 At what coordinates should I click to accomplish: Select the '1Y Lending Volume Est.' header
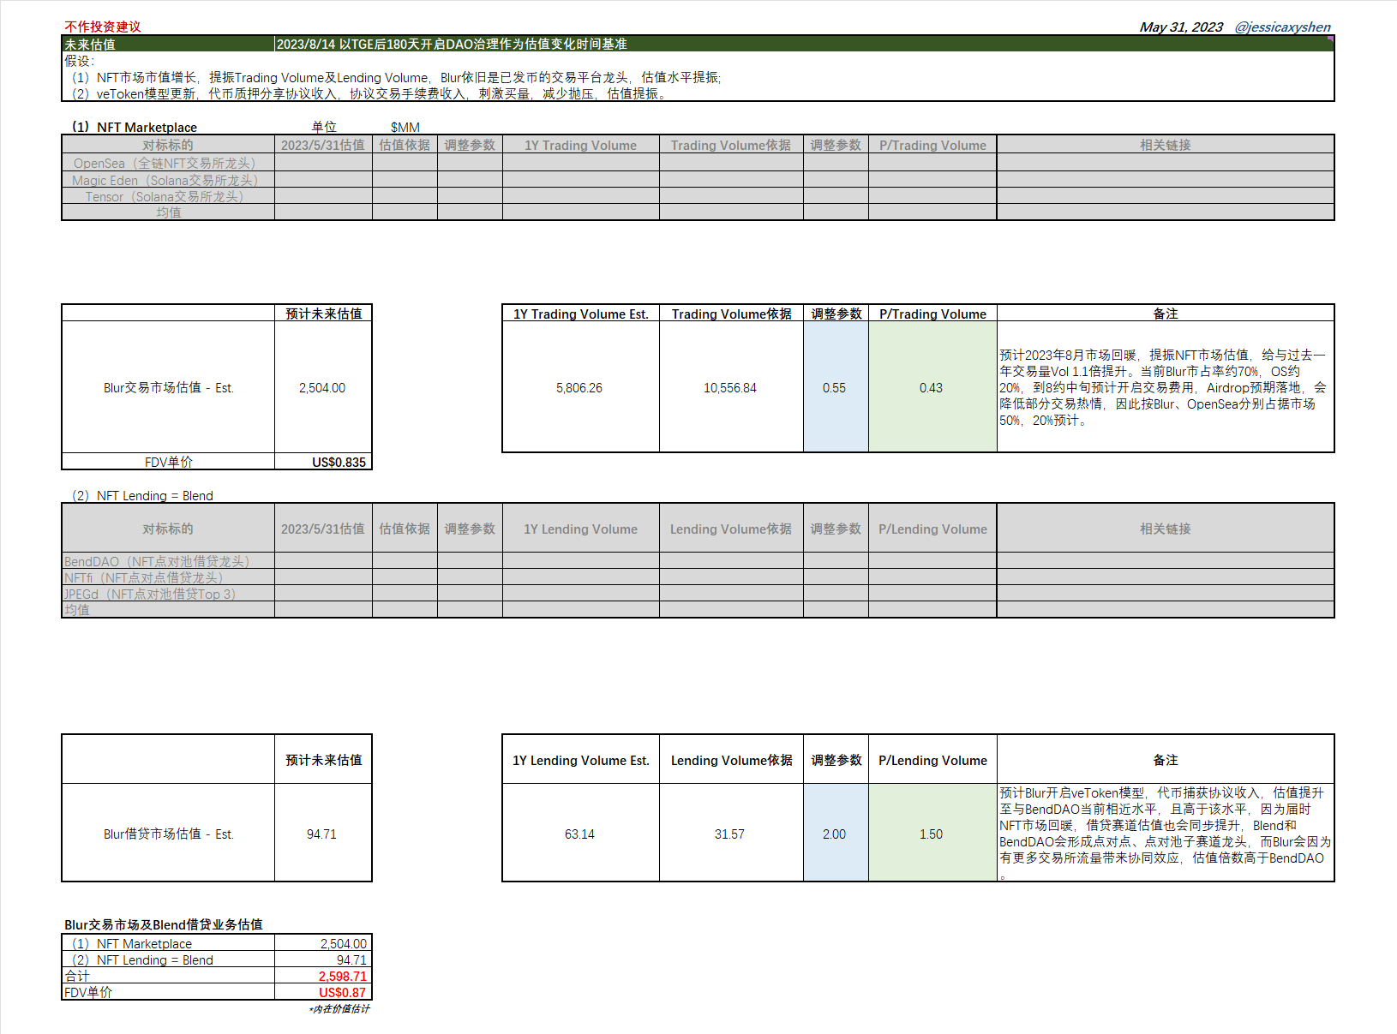click(x=581, y=760)
